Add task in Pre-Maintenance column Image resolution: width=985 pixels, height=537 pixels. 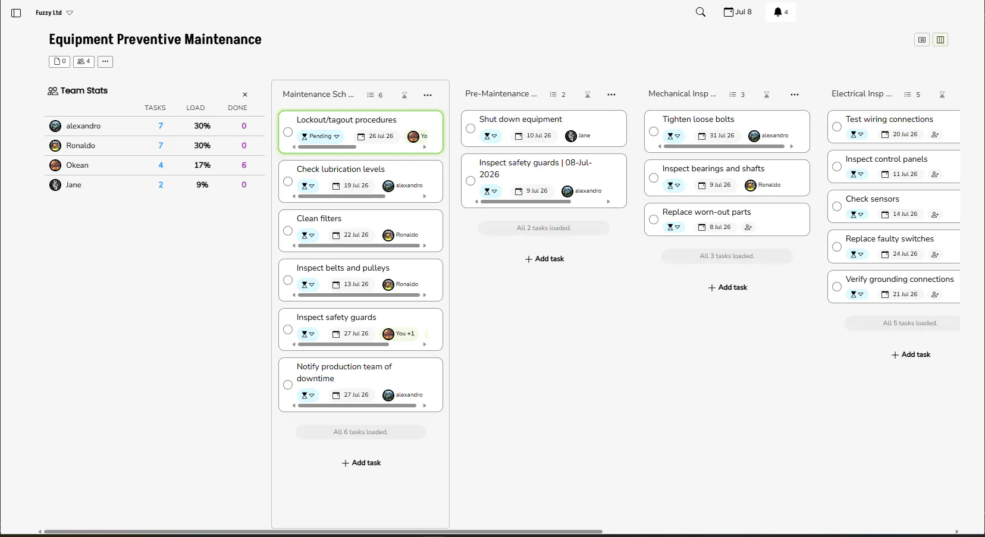click(x=544, y=259)
